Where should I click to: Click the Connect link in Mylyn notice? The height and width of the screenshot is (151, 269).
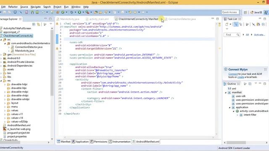[x=233, y=74]
